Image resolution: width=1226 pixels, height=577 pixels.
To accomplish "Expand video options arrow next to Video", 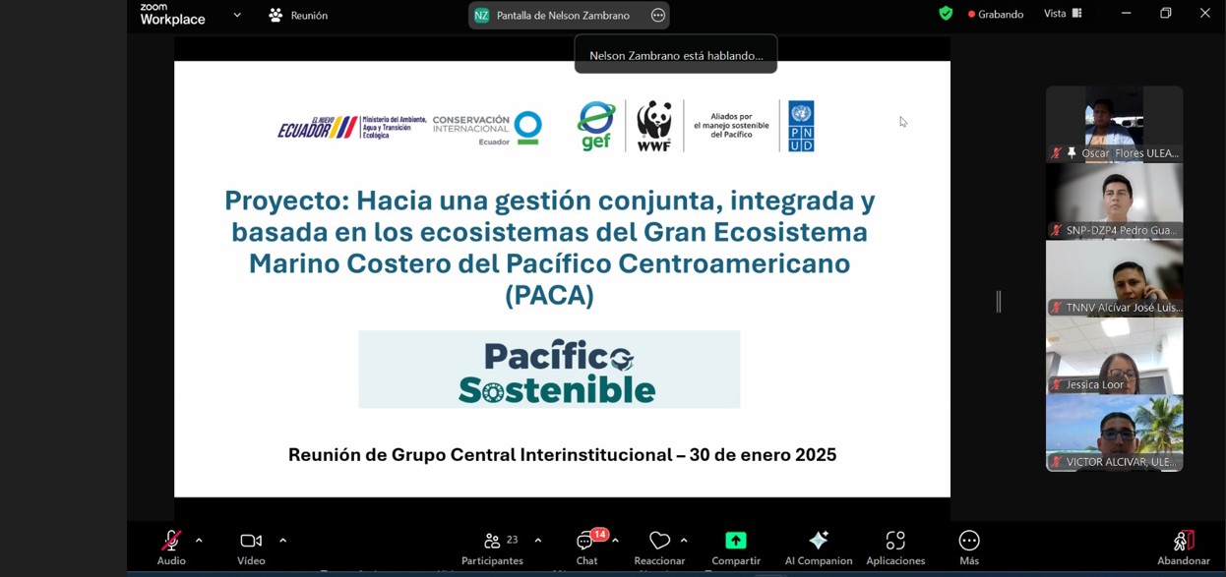I will (x=283, y=540).
